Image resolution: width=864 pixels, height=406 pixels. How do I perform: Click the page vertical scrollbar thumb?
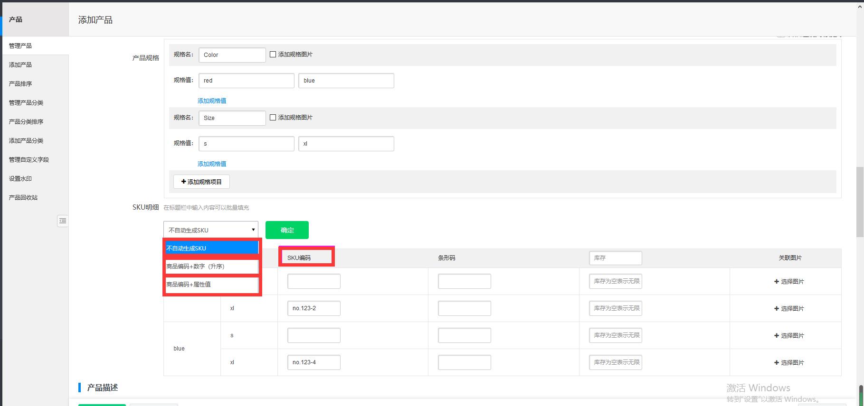(x=860, y=202)
